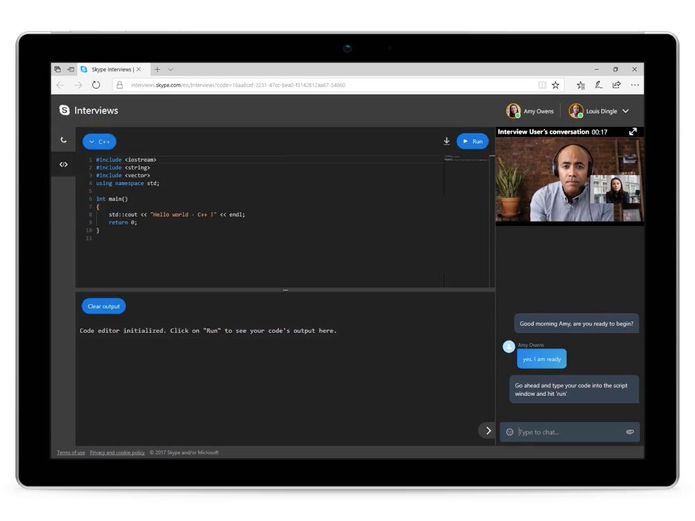
Task: View the Privacy and cookie policy
Action: point(117,452)
